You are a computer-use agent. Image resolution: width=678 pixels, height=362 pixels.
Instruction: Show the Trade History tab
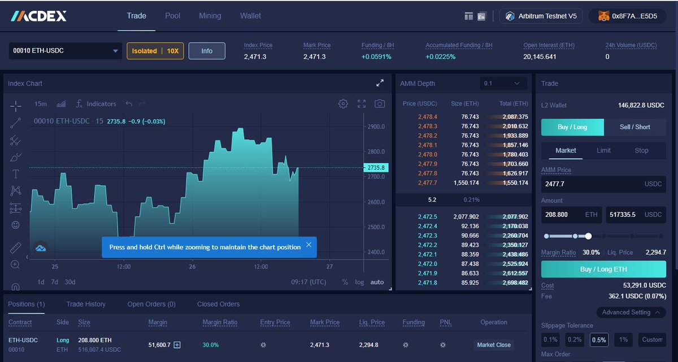tap(86, 304)
